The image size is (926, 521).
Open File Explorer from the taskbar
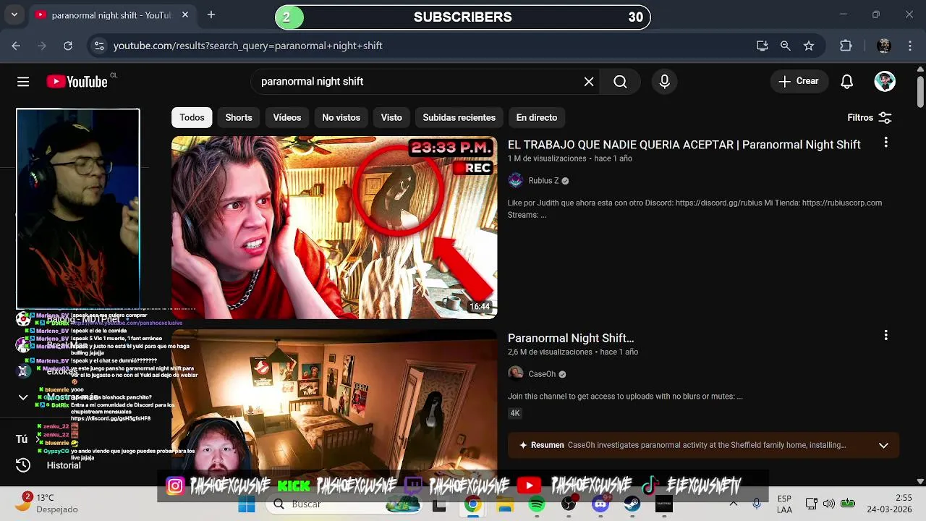point(504,504)
